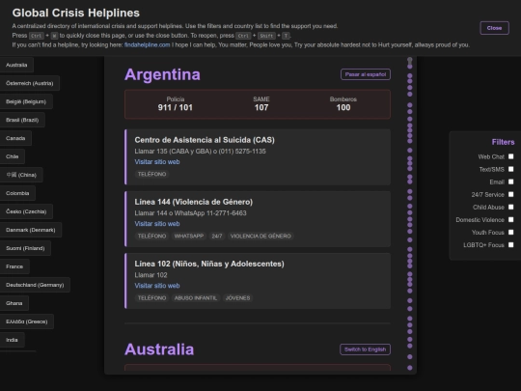Open Visitar sitio web for Línea 144

point(157,223)
